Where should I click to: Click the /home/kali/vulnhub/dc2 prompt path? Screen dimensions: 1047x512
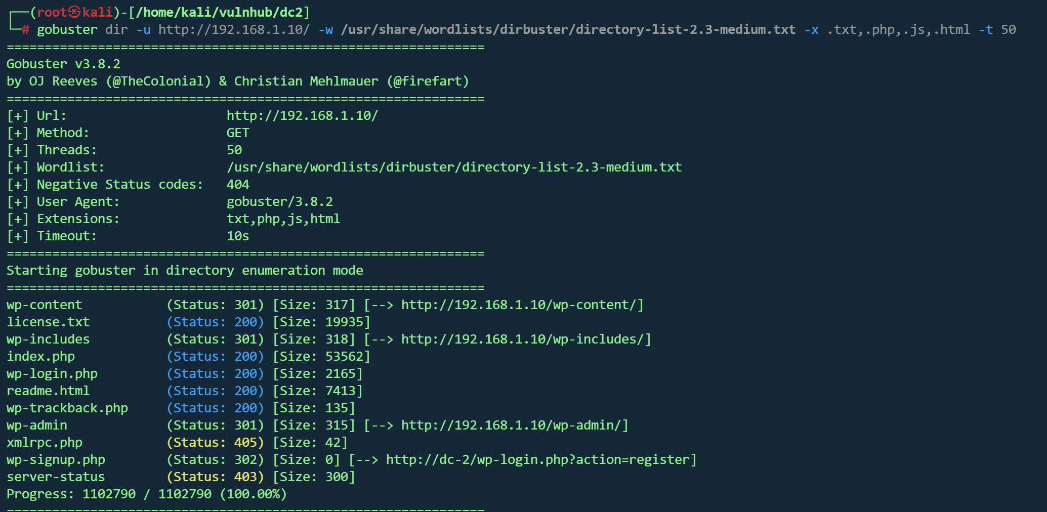tap(219, 12)
